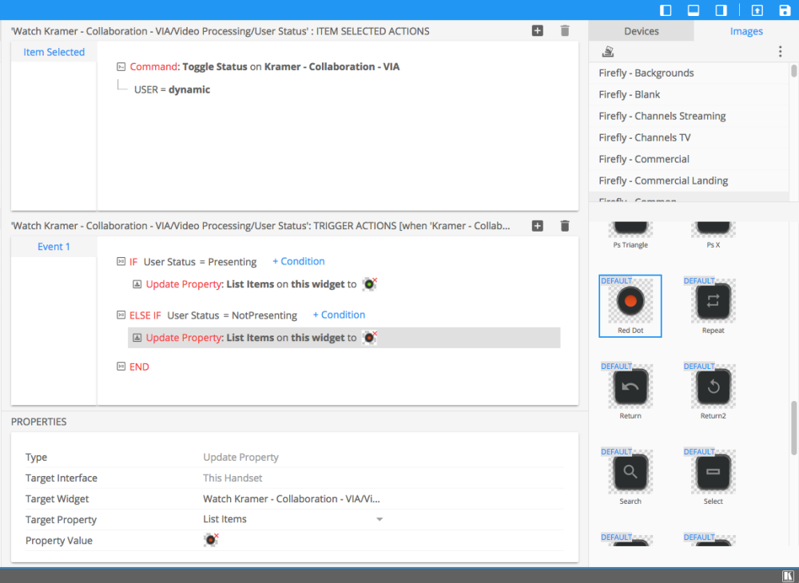Toggle the bottom panel layout icon
Image resolution: width=799 pixels, height=583 pixels.
point(693,10)
